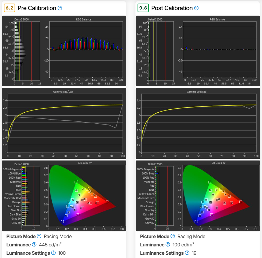This screenshot has height=258, width=262.
Task: Select the Luminance Settings value 19
Action: (194, 253)
